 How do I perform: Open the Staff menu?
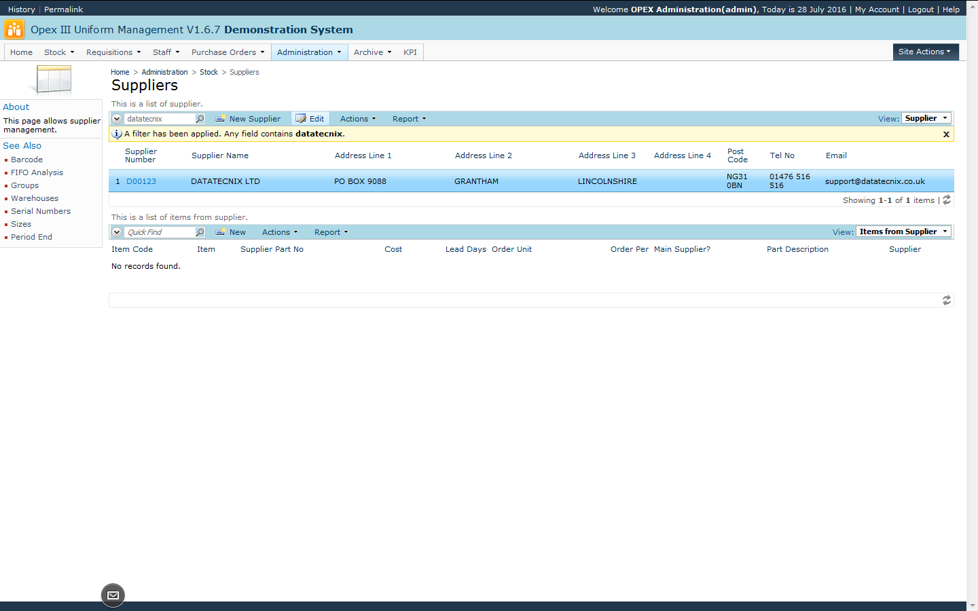click(166, 52)
